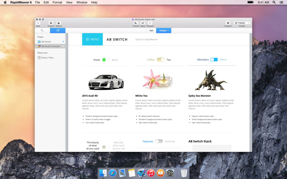Toggle the Coffee/Tea switch
The image size is (287, 179).
click(161, 60)
